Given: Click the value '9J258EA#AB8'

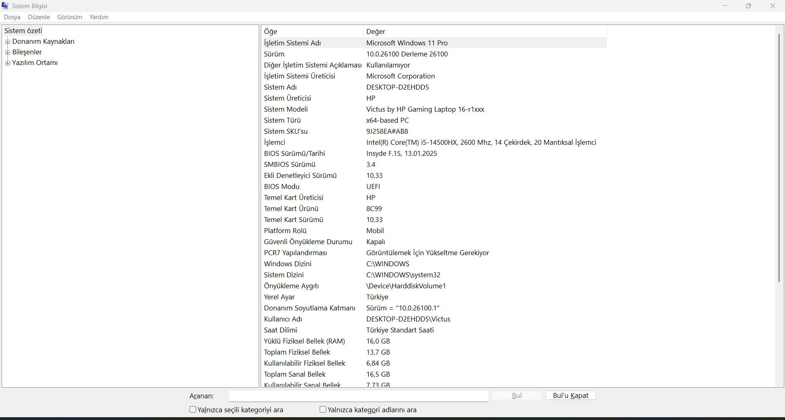Looking at the screenshot, I should coord(387,131).
